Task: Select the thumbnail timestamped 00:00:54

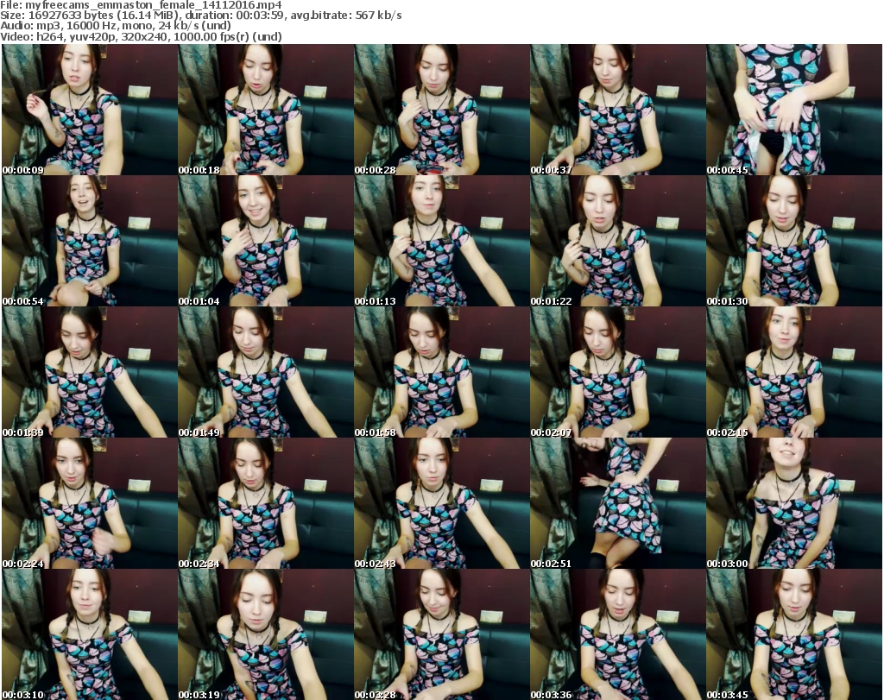Action: click(x=88, y=241)
